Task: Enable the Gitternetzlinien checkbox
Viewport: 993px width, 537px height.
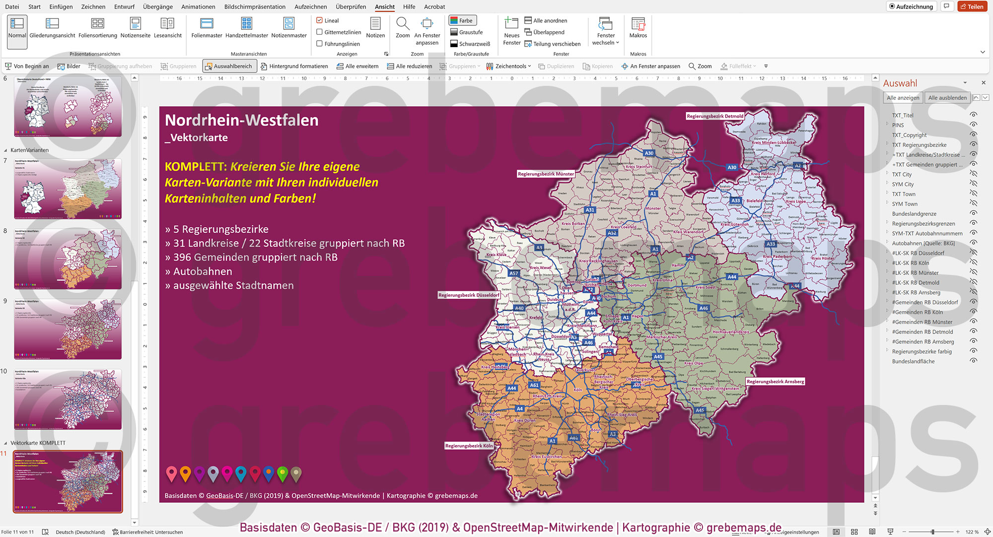Action: [320, 31]
